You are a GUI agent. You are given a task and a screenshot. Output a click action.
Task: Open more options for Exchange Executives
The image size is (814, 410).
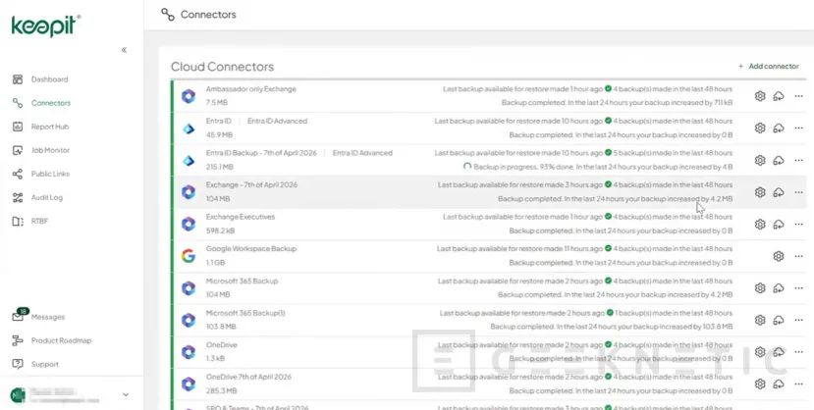point(798,225)
